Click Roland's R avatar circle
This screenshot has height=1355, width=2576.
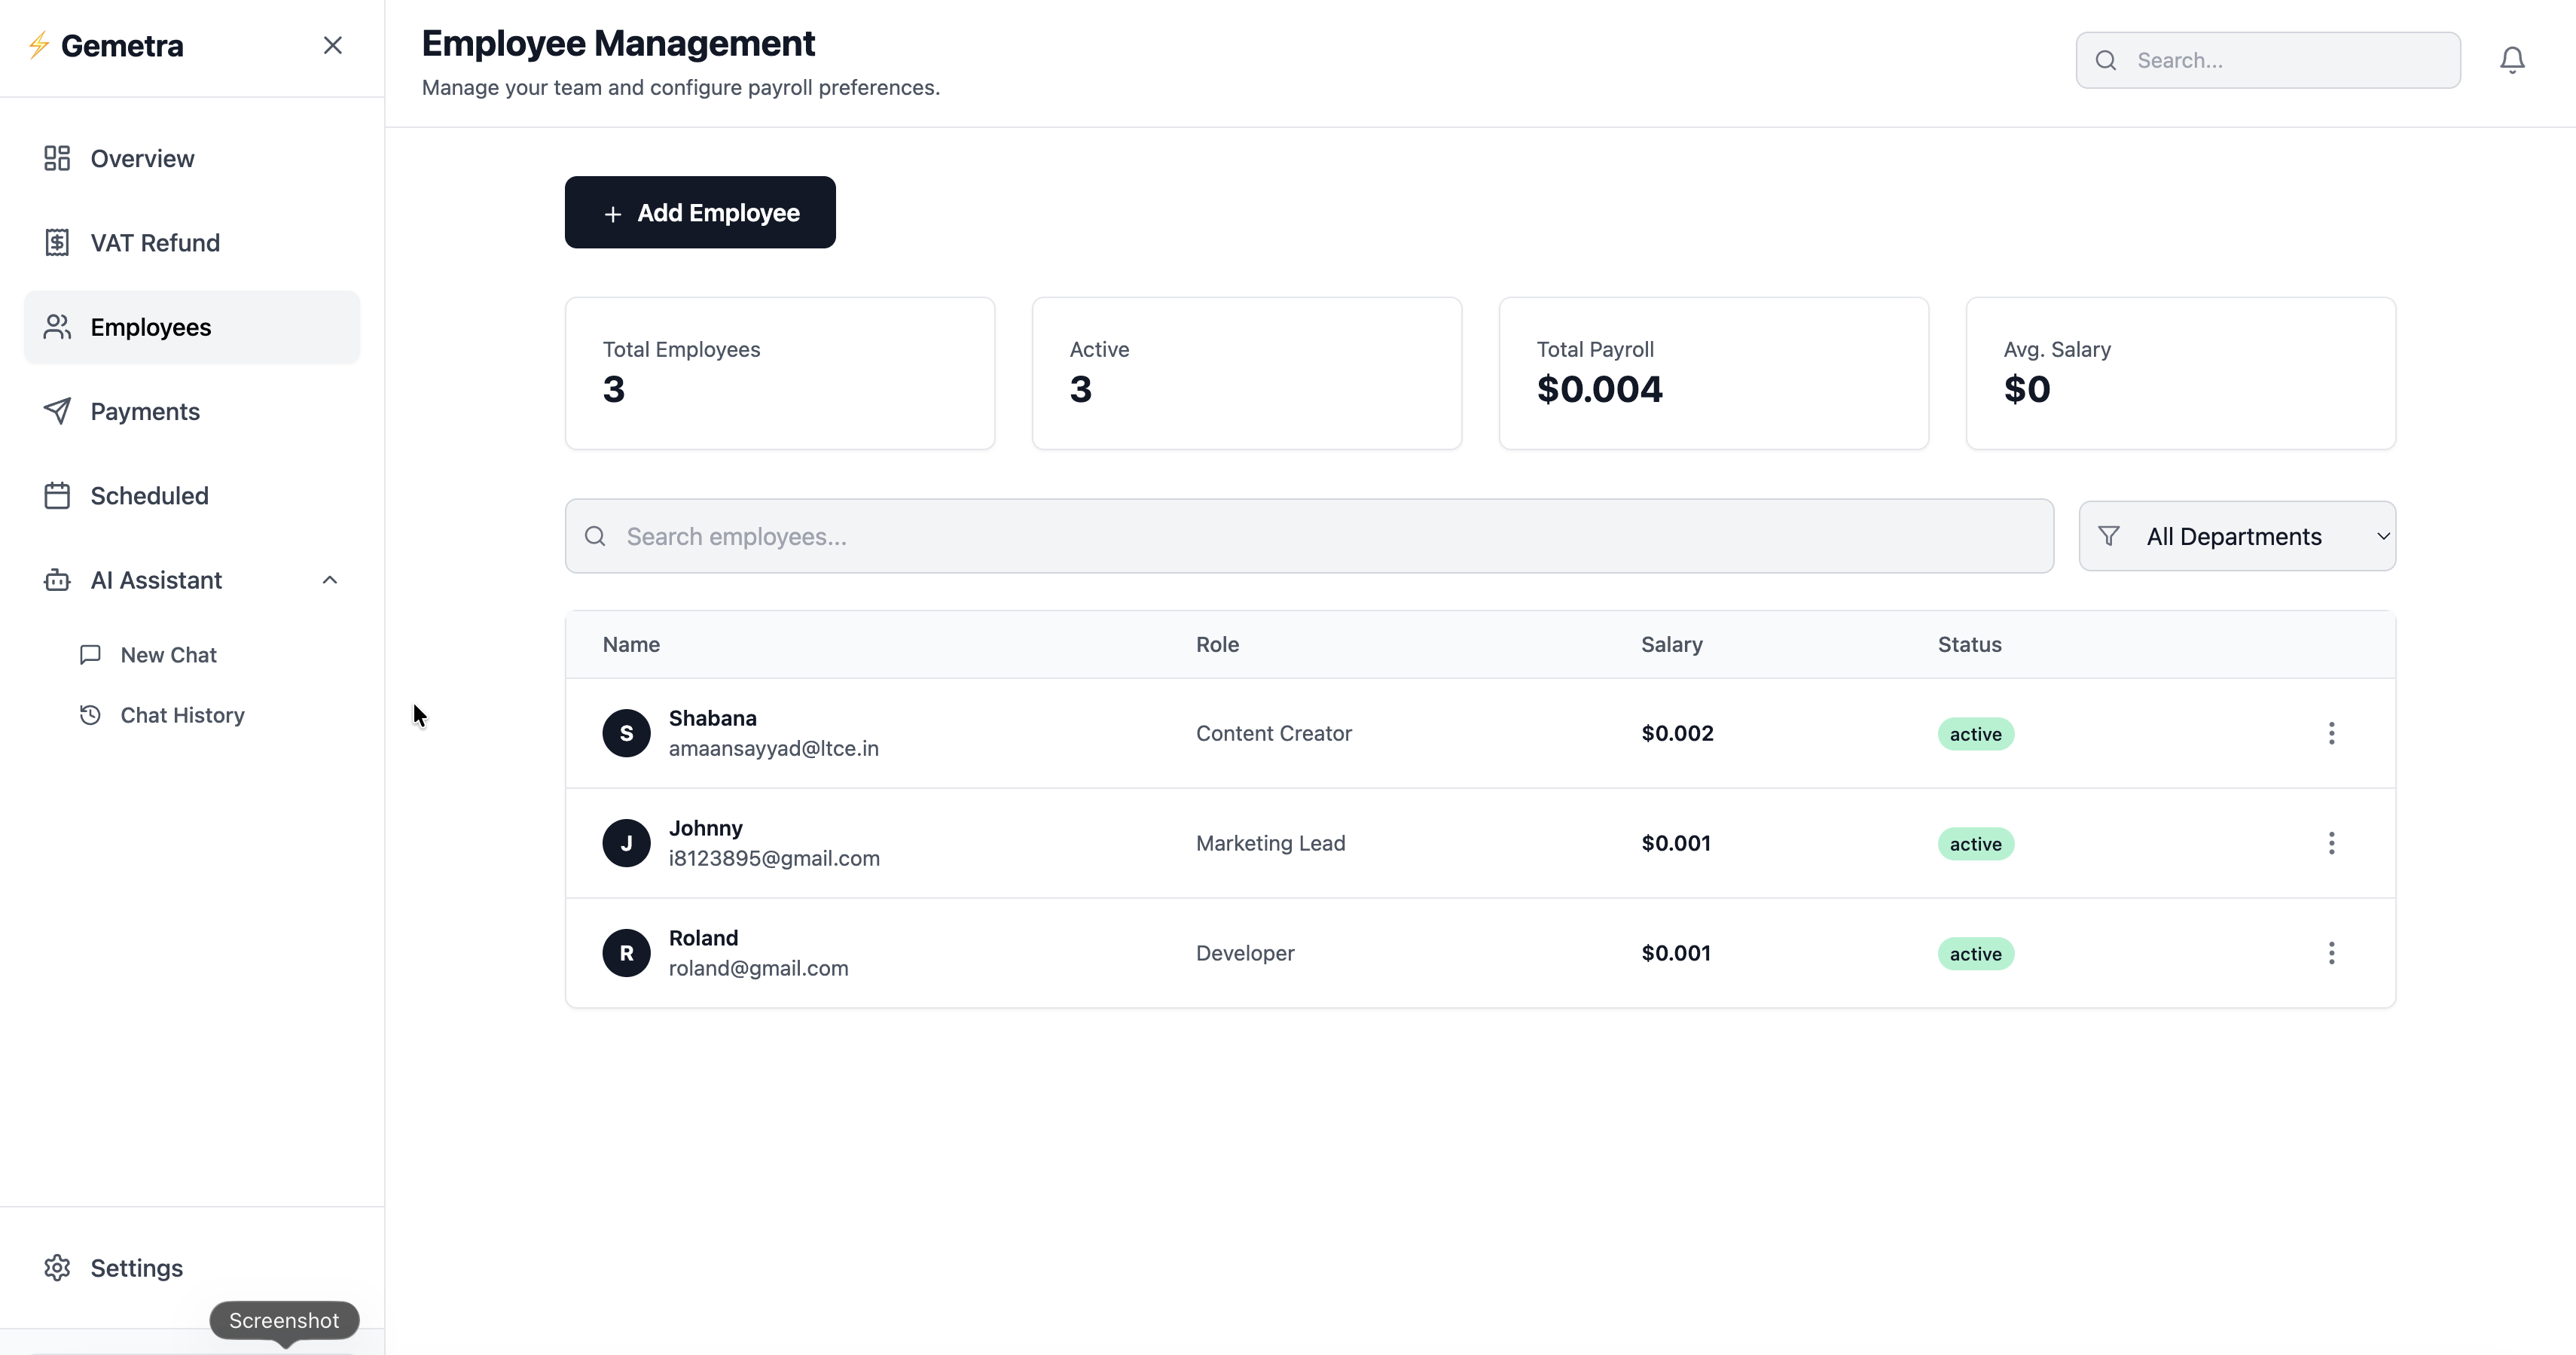coord(626,953)
